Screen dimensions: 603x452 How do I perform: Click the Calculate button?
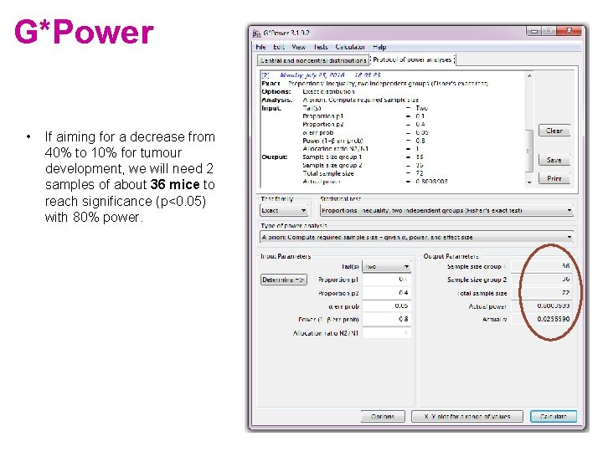pyautogui.click(x=554, y=416)
